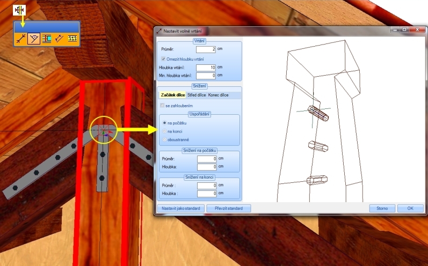Click the dialog title bar icon
Viewport: 428px width, 266px height.
[x=159, y=31]
